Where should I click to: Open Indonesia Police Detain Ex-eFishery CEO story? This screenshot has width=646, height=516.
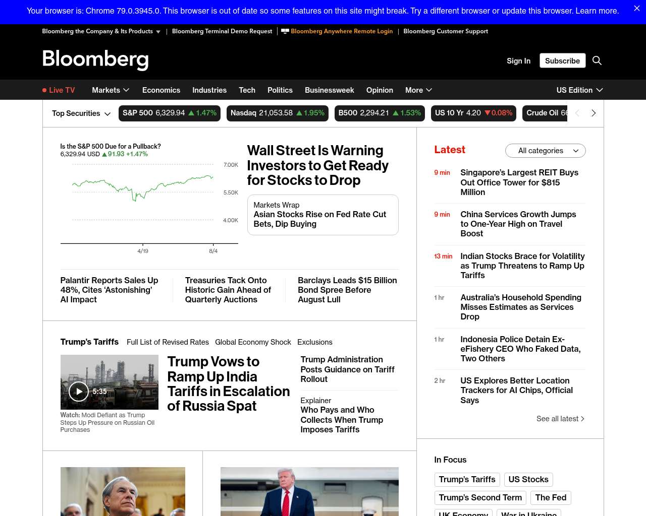pos(520,349)
